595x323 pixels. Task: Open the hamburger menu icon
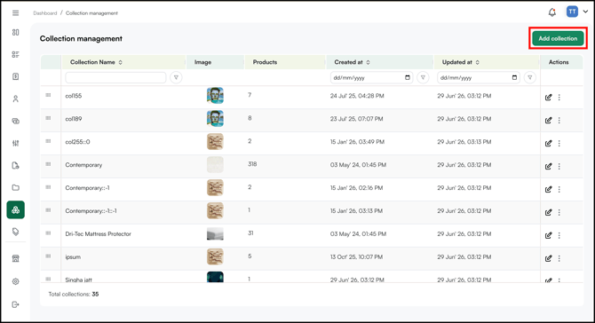pos(16,13)
